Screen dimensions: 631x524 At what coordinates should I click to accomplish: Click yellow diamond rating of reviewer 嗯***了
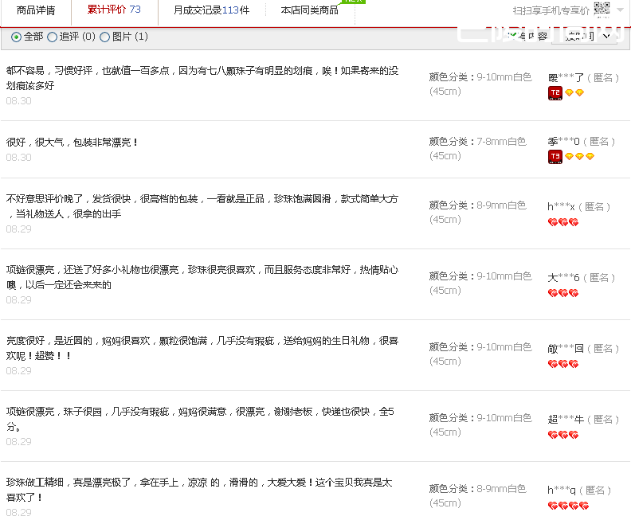[574, 93]
